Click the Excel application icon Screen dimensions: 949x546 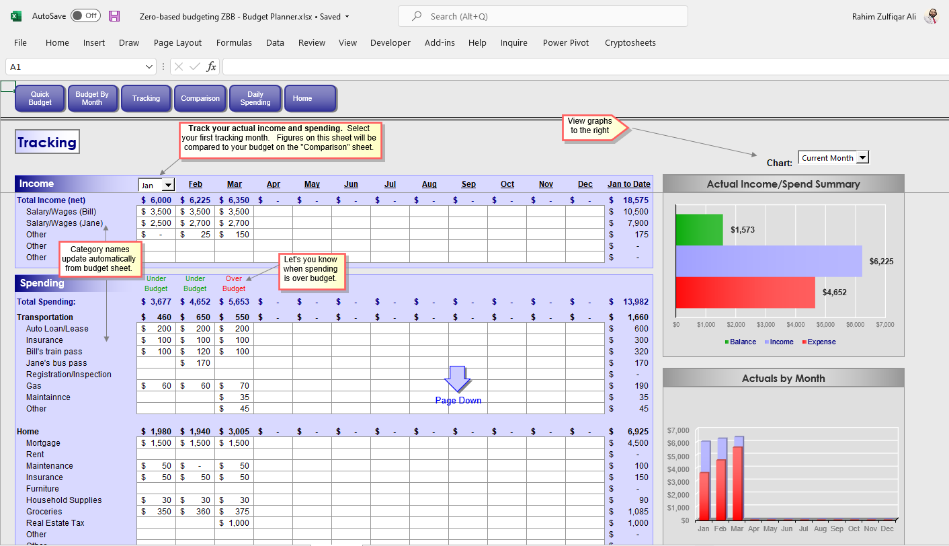pyautogui.click(x=15, y=16)
